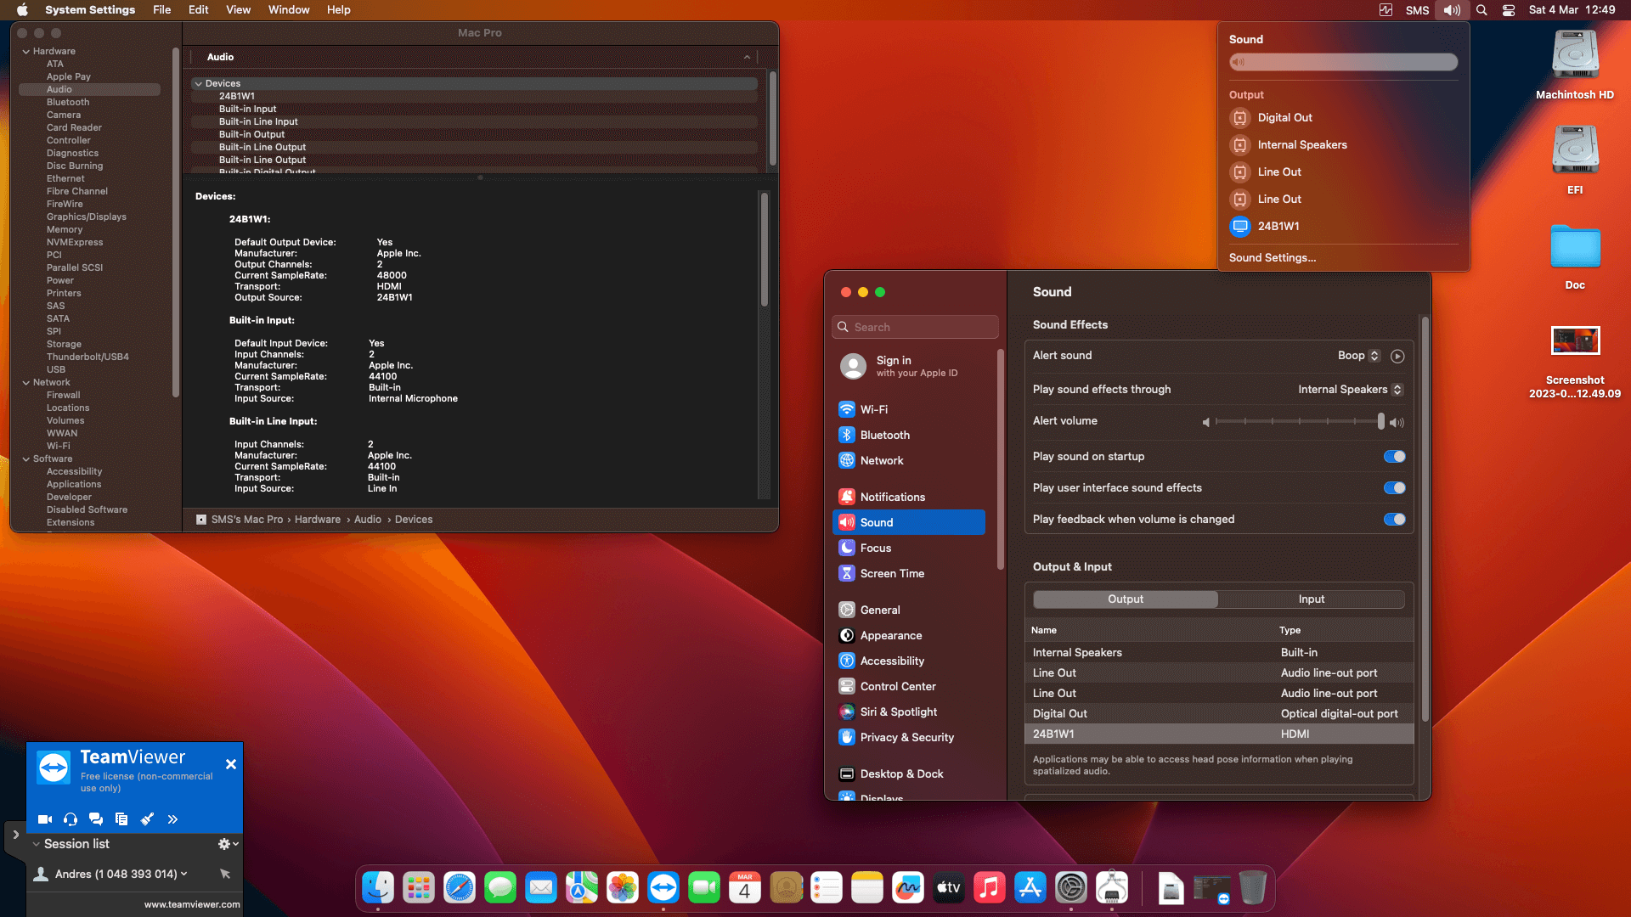Open Control Center in menu bar

pyautogui.click(x=1509, y=10)
